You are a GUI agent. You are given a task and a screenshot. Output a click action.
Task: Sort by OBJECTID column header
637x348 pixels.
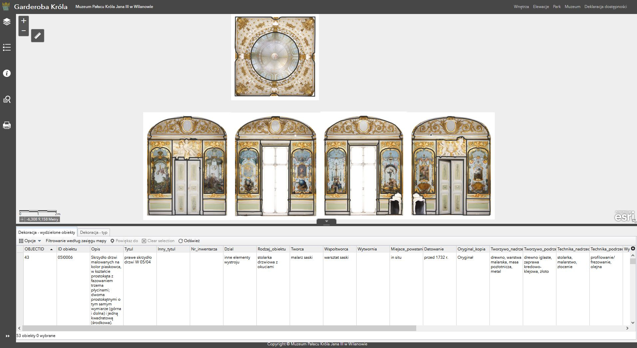(x=34, y=249)
